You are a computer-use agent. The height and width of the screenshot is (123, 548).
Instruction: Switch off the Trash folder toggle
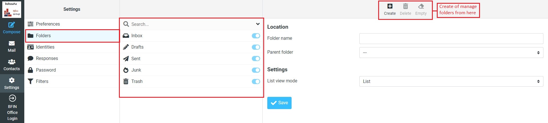(256, 82)
